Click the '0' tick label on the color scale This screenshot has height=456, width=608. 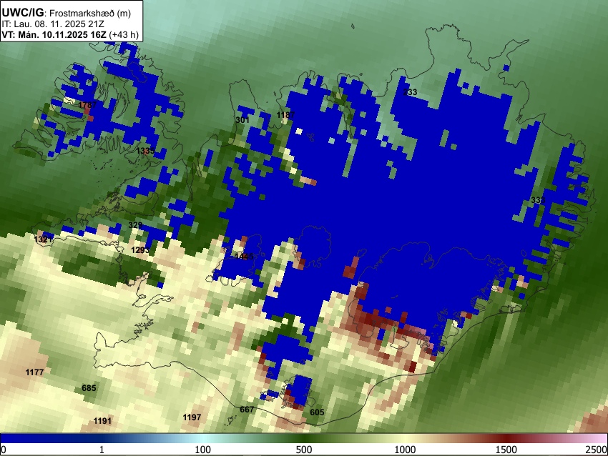tap(4, 450)
